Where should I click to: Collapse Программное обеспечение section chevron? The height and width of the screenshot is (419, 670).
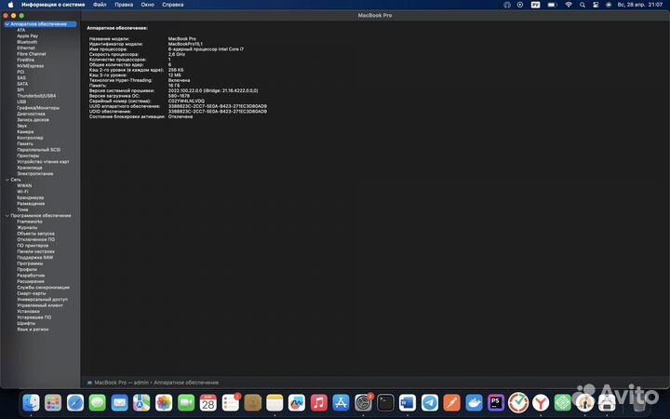(x=7, y=215)
